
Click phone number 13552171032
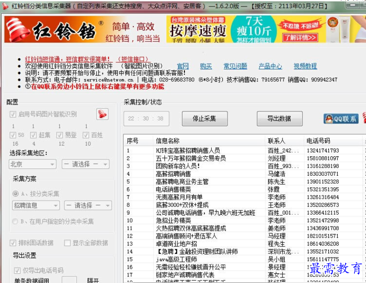click(323, 252)
